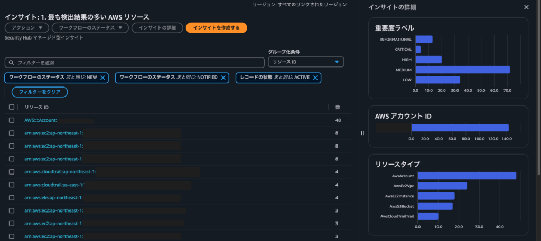
Task: Remove the ワークフローのステータス NEW filter
Action: [x=102, y=78]
